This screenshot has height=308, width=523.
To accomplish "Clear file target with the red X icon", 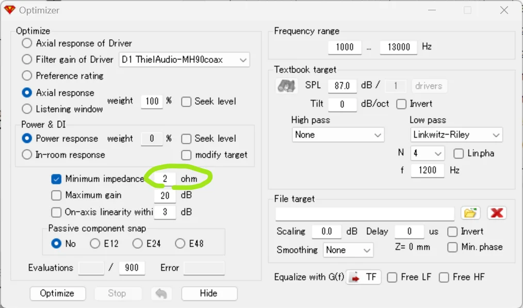I will (x=496, y=213).
